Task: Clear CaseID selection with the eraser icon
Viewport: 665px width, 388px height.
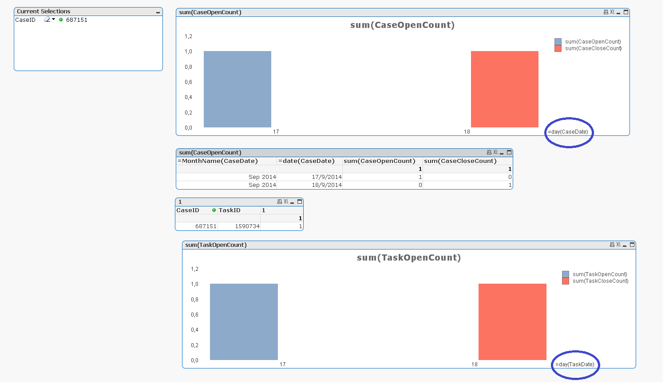Action: point(46,20)
